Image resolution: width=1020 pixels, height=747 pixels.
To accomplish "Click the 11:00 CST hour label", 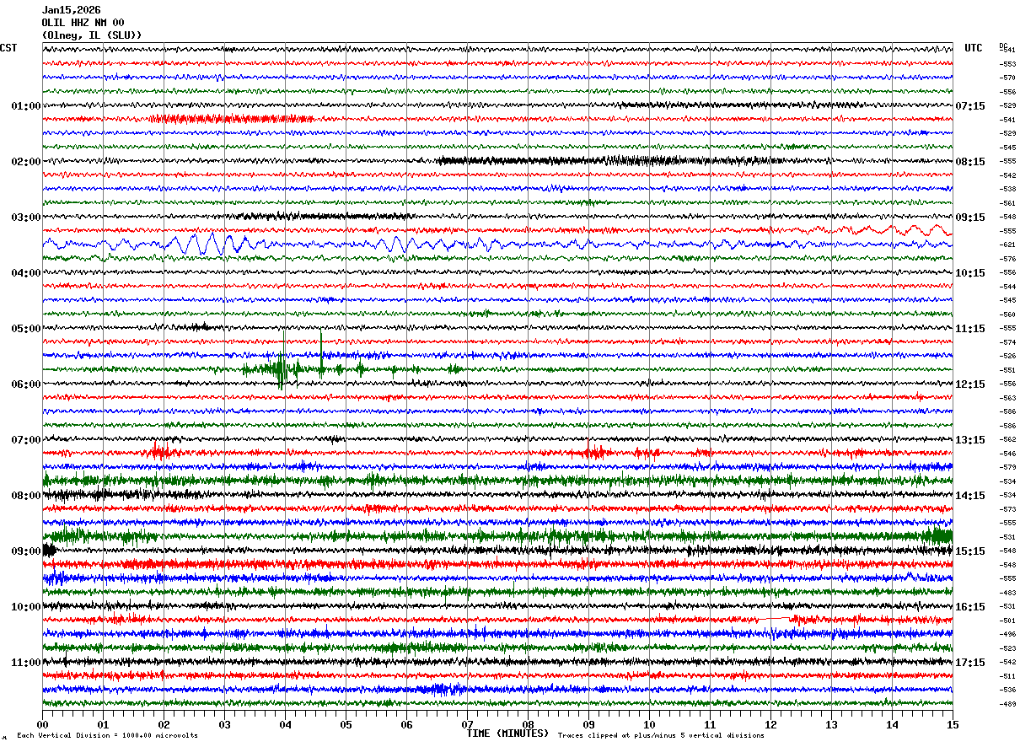I will pyautogui.click(x=25, y=662).
